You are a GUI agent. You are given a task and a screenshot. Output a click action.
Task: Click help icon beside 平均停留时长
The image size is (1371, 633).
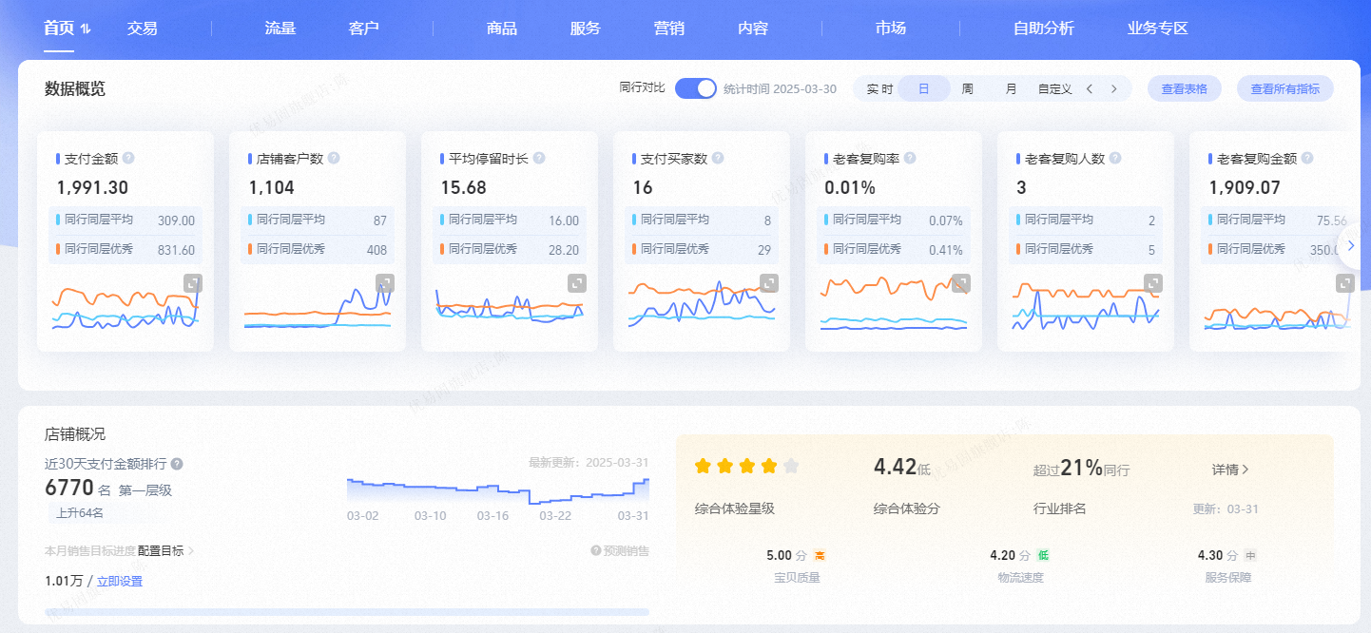click(540, 159)
